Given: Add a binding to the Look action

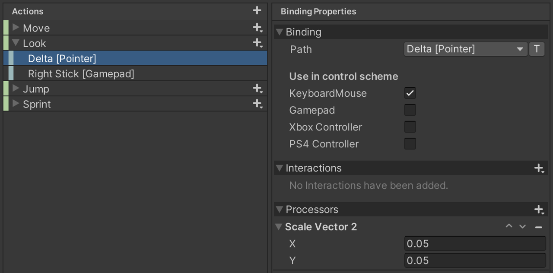Looking at the screenshot, I should (257, 43).
